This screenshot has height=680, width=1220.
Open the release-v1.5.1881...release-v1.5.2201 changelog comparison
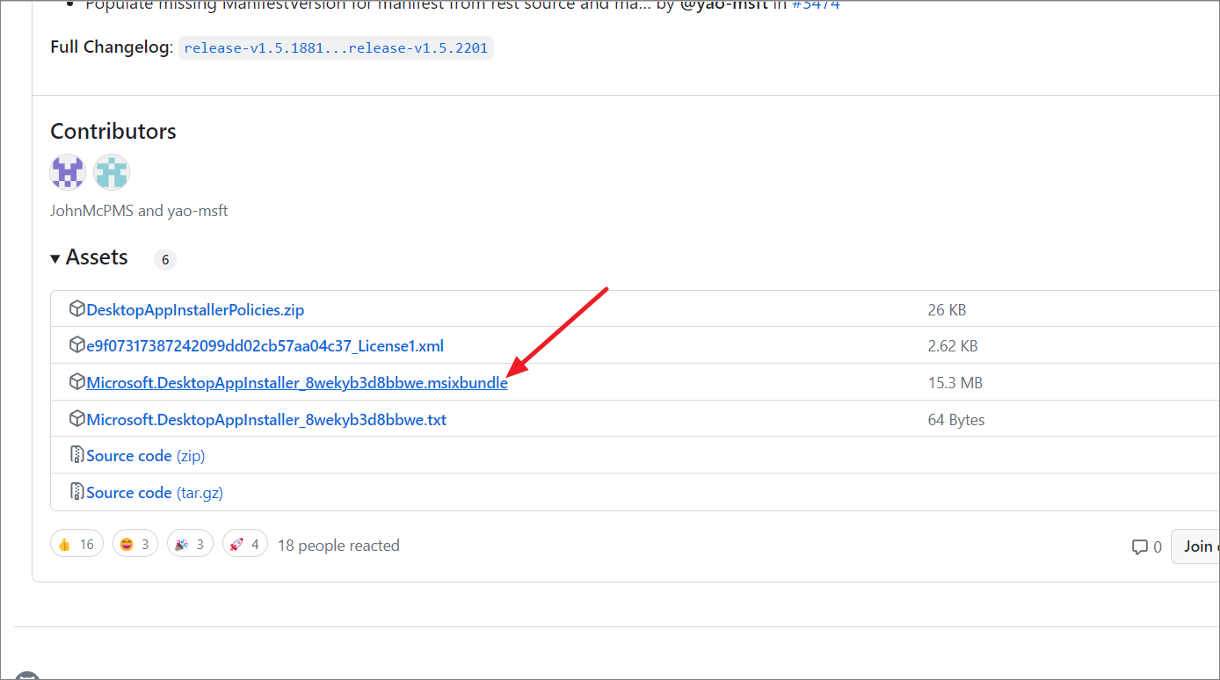click(335, 47)
